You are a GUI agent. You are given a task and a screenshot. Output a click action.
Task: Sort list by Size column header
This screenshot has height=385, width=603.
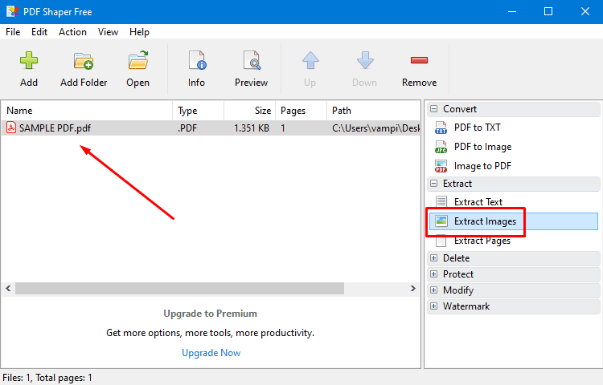[x=249, y=111]
